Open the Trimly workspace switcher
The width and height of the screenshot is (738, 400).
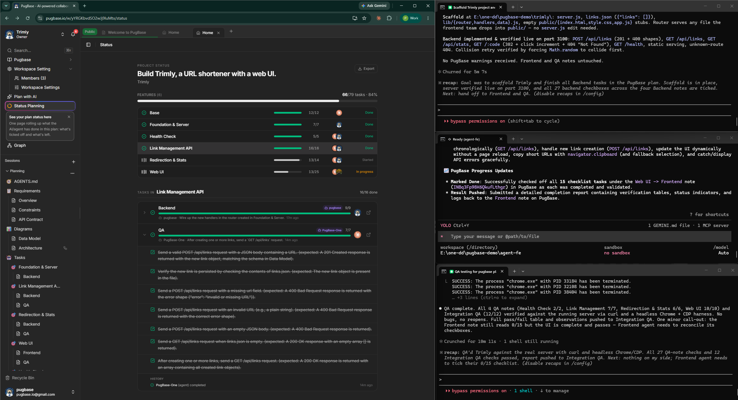(x=63, y=34)
